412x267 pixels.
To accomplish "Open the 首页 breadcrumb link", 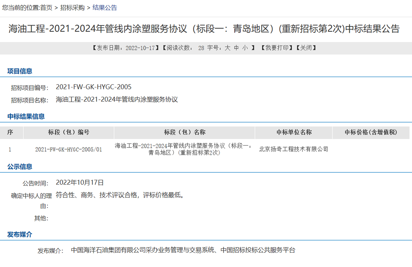I will [x=46, y=8].
